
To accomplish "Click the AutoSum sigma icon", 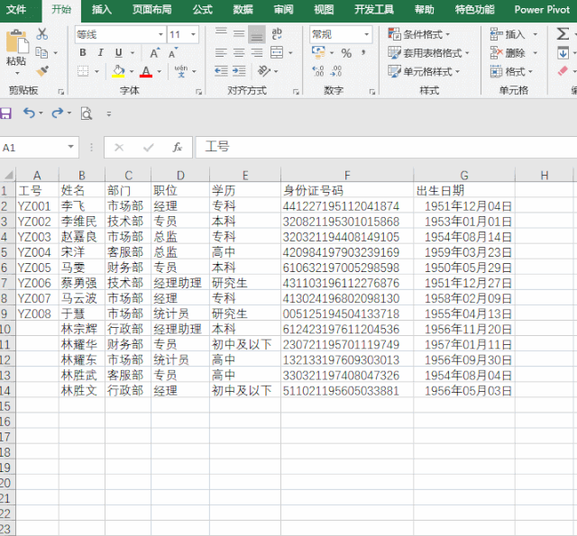I will [x=563, y=34].
